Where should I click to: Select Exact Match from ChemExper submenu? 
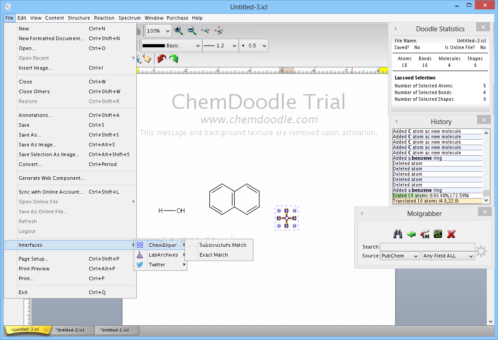coord(213,255)
